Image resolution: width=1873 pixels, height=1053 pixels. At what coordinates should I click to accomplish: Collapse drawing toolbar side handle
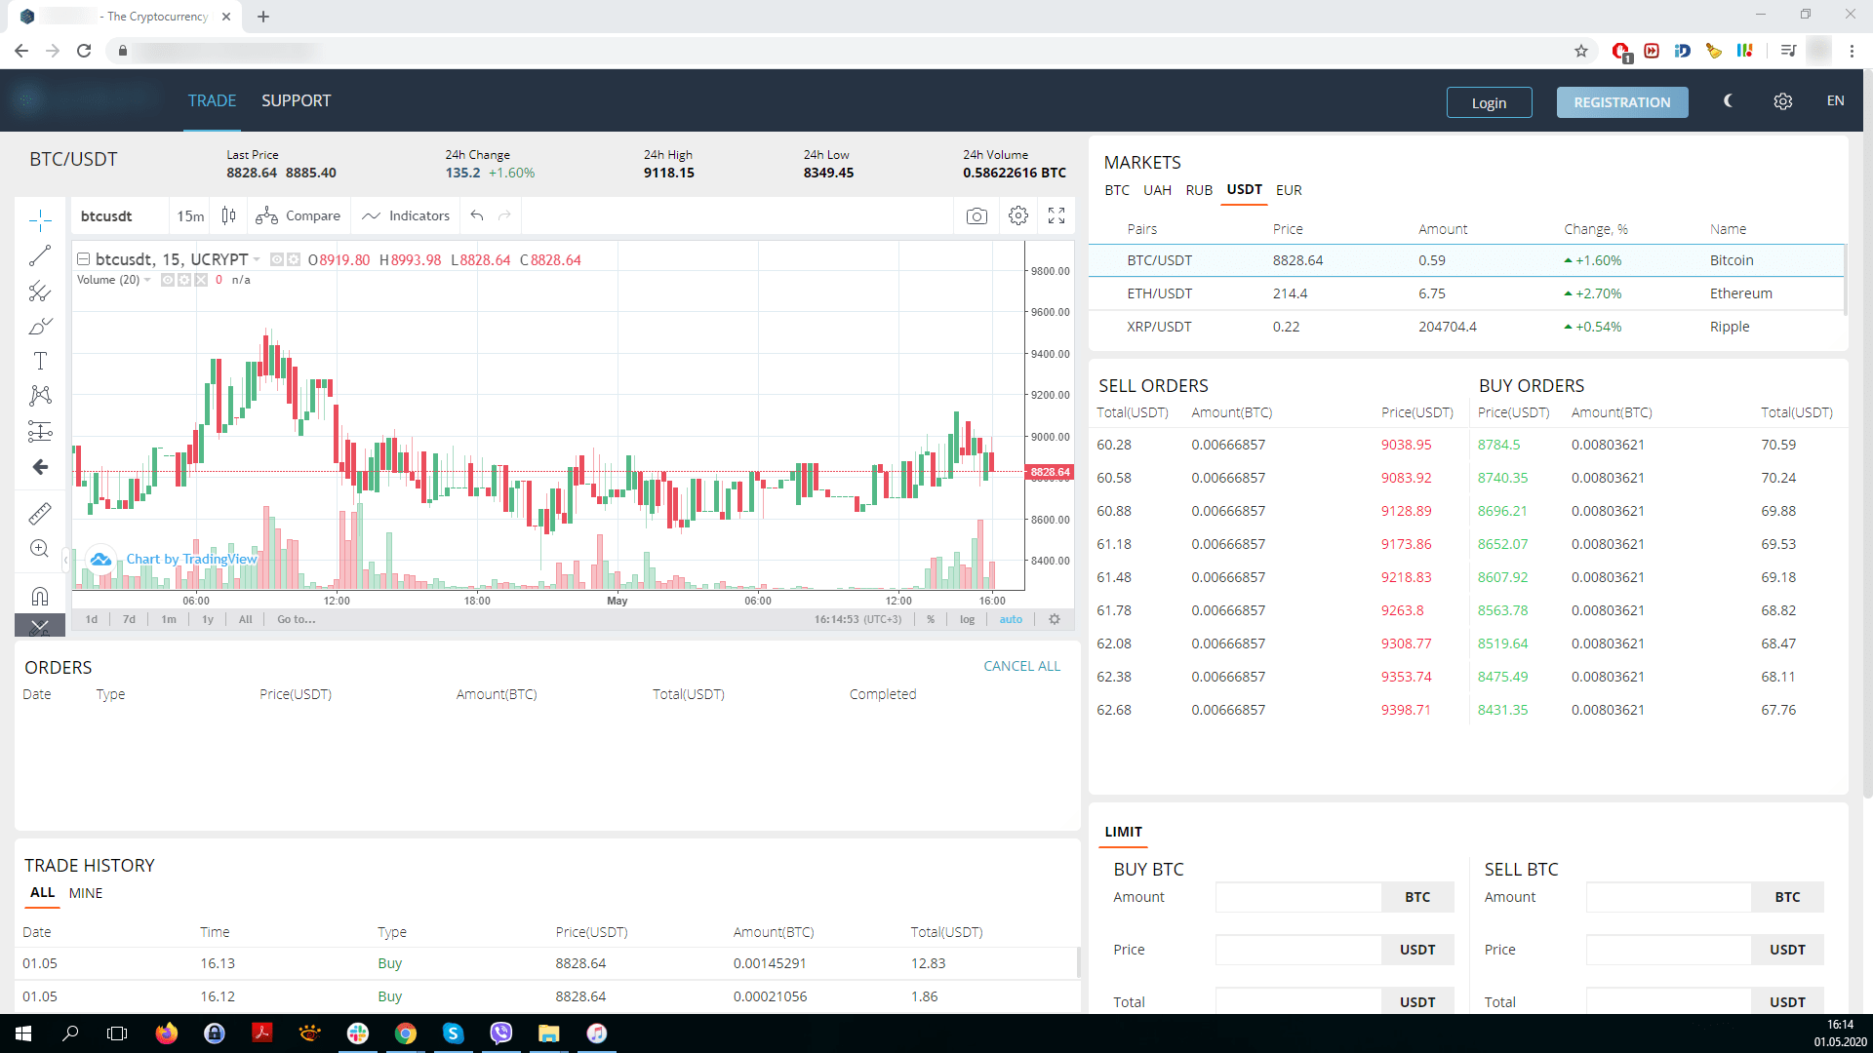coord(65,560)
